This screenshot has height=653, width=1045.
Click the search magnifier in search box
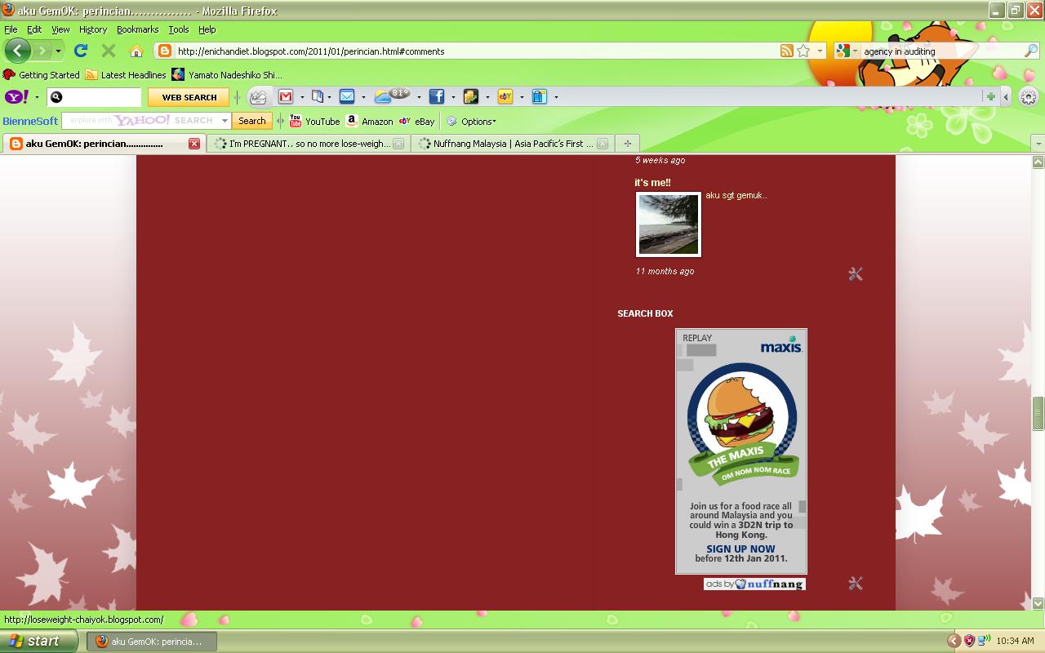(x=1031, y=51)
